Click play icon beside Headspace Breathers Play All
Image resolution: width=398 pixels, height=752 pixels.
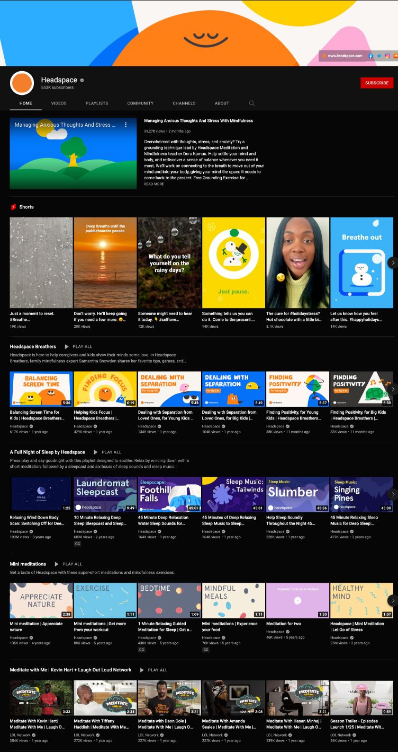point(67,347)
